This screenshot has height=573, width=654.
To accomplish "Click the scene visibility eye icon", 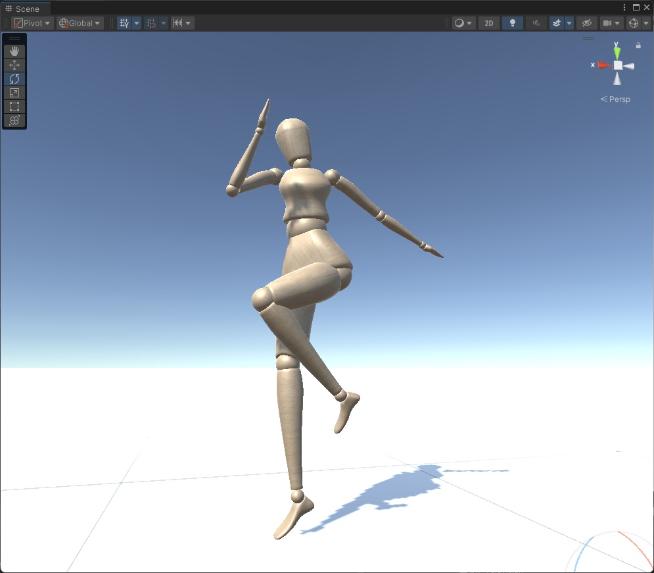I will (x=586, y=22).
